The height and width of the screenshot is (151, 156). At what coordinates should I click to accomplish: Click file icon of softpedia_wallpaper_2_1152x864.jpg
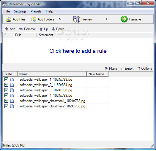[12, 85]
